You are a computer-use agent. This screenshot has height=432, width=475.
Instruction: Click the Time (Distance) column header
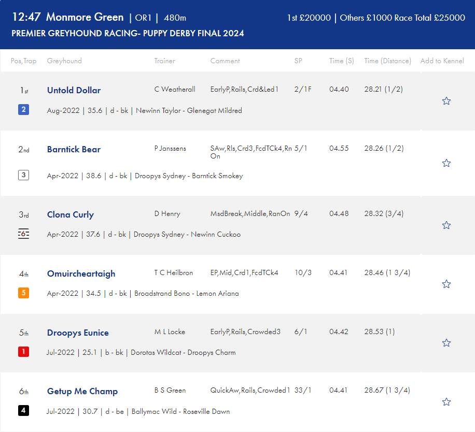(x=387, y=61)
